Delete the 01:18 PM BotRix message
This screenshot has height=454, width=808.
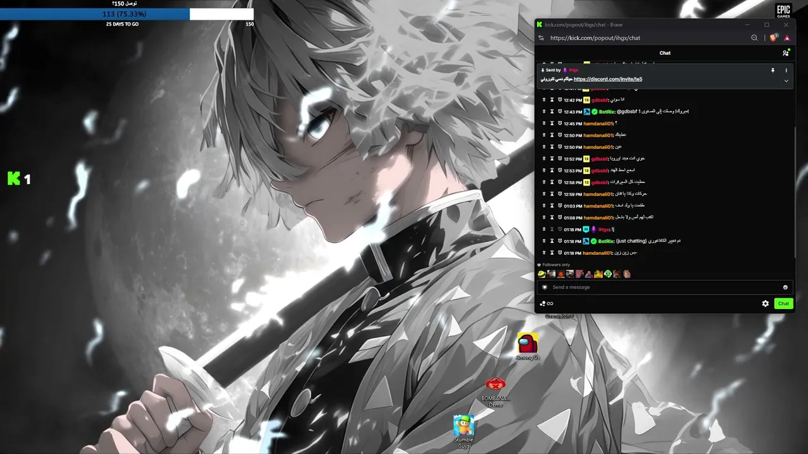coord(544,241)
